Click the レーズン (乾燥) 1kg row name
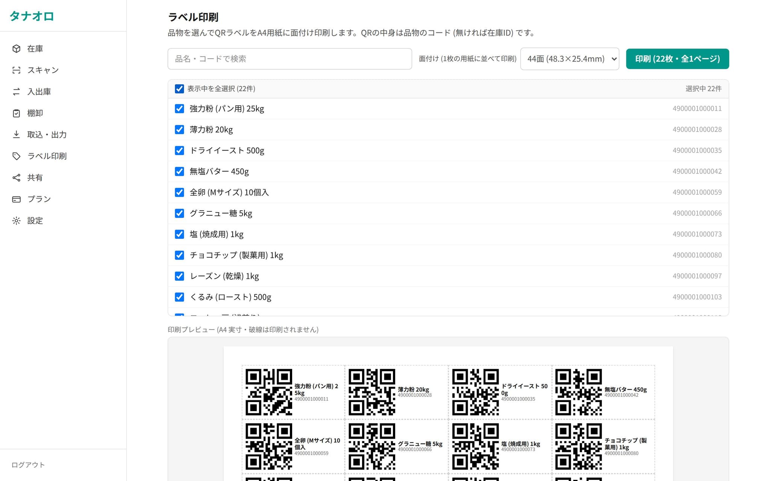The width and height of the screenshot is (770, 481). tap(224, 276)
